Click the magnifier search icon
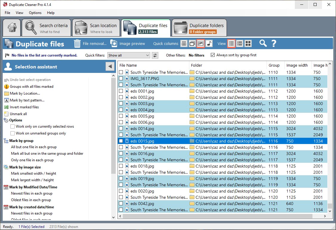 [x=263, y=44]
